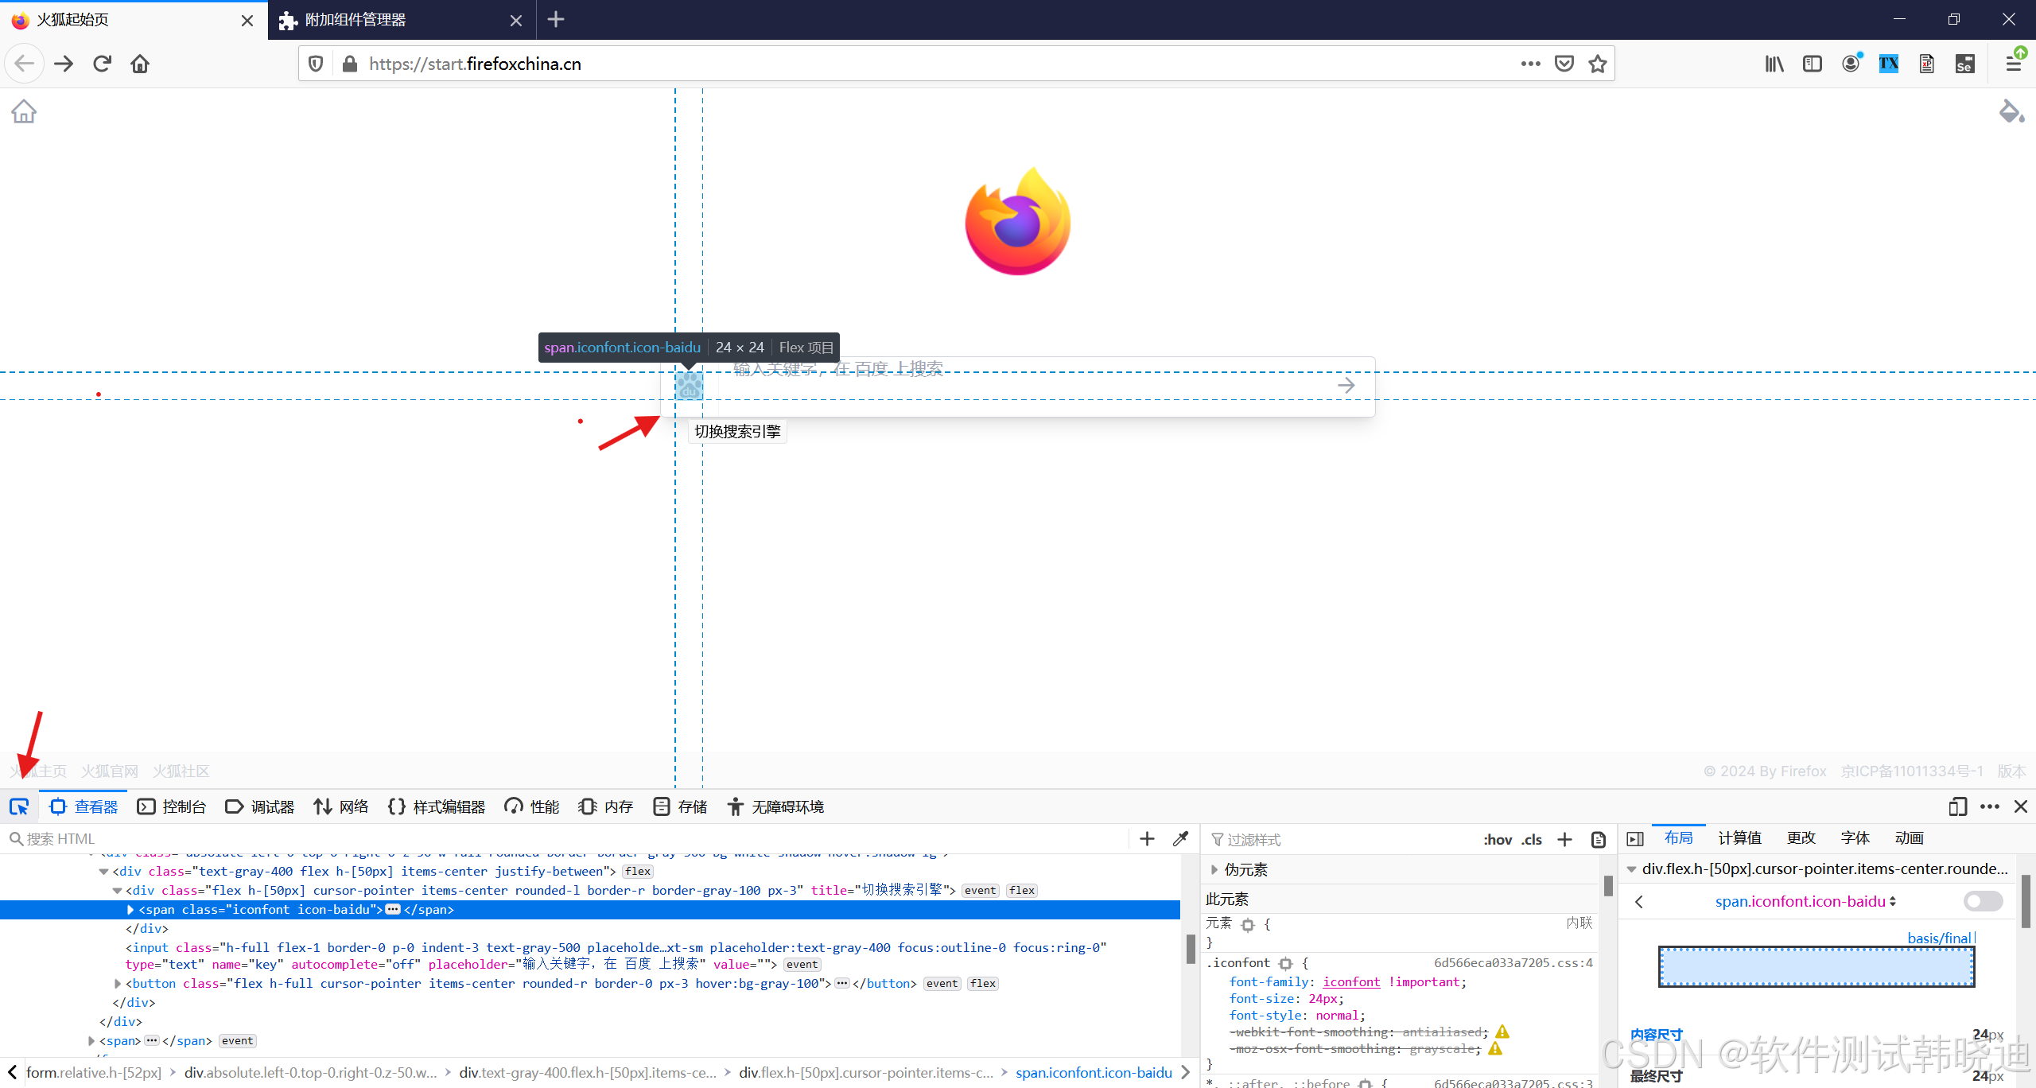
Task: Close the developer tools panel
Action: [2021, 806]
